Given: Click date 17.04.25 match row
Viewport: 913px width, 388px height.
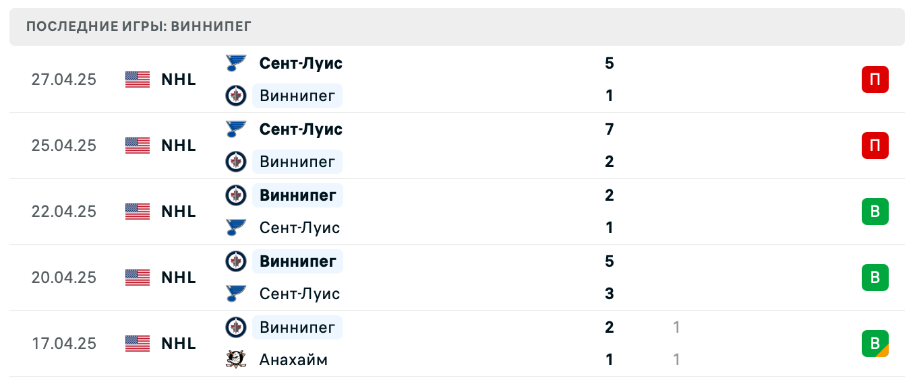Looking at the screenshot, I should tap(64, 344).
